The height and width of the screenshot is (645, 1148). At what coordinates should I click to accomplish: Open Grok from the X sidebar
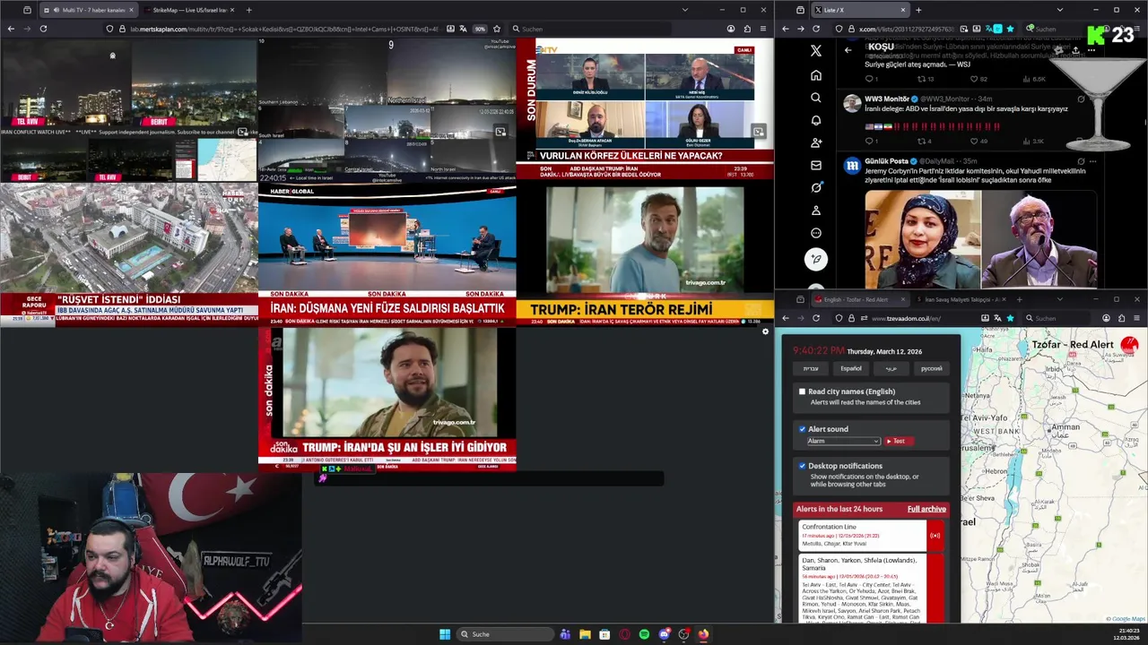point(815,187)
